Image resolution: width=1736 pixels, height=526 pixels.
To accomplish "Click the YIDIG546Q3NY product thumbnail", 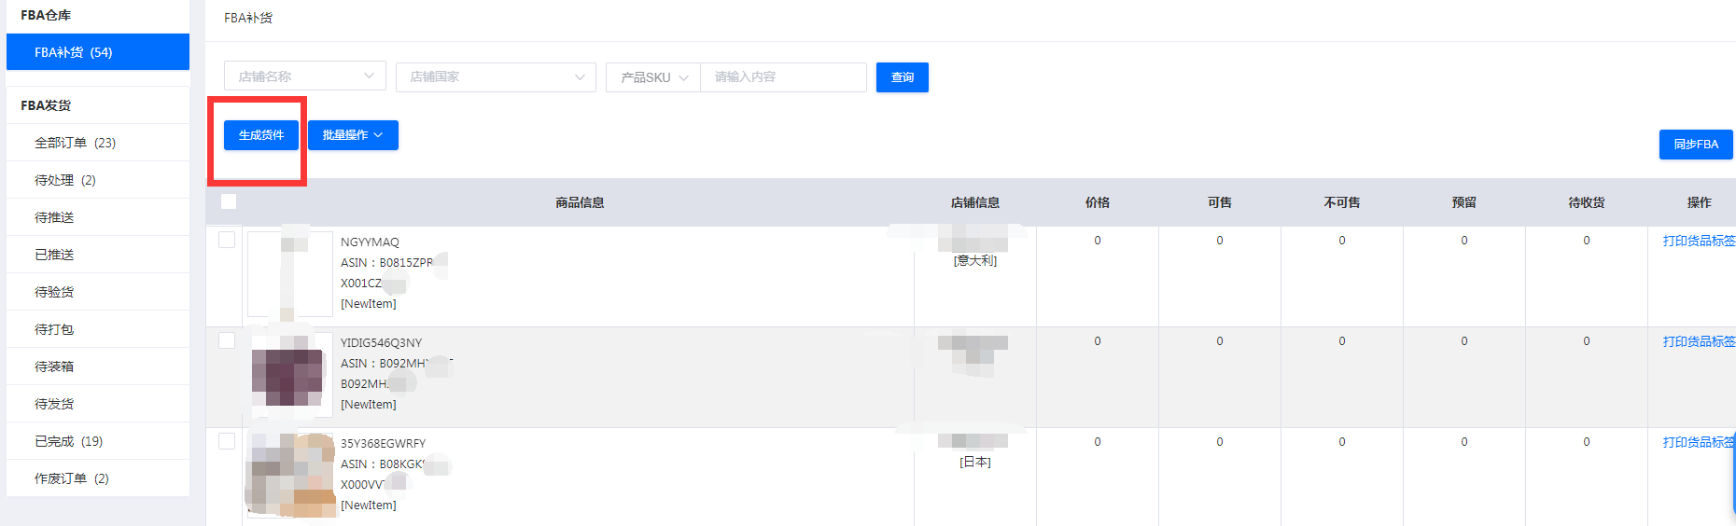I will coord(288,376).
